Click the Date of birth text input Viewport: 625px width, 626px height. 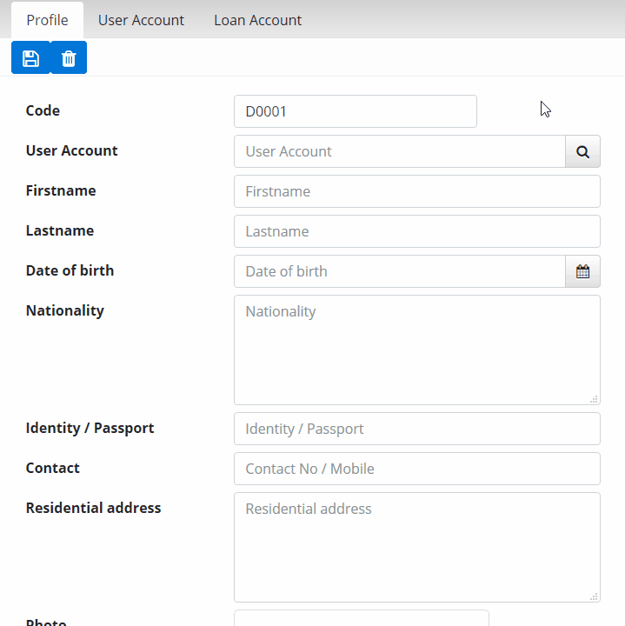tap(400, 271)
